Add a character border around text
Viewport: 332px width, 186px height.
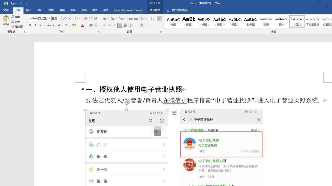tap(96, 19)
